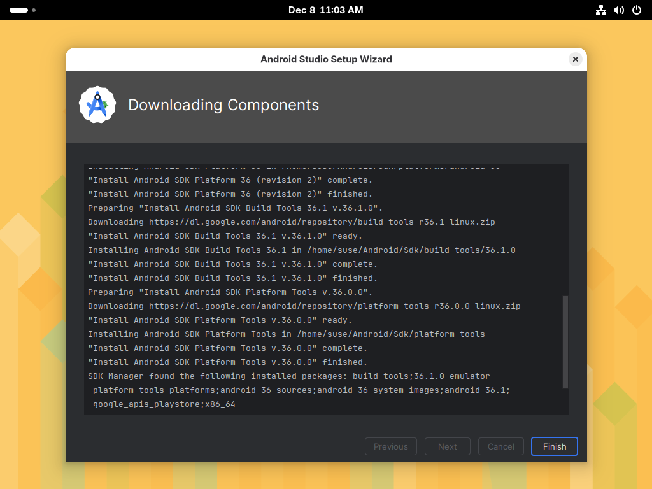
Task: Click the Preparing Build-Tools 36.1 v.36.1.0 line
Action: 235,208
